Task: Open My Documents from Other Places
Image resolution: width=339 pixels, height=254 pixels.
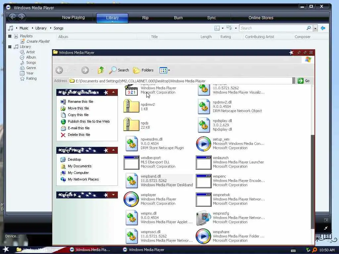Action: 79,166
